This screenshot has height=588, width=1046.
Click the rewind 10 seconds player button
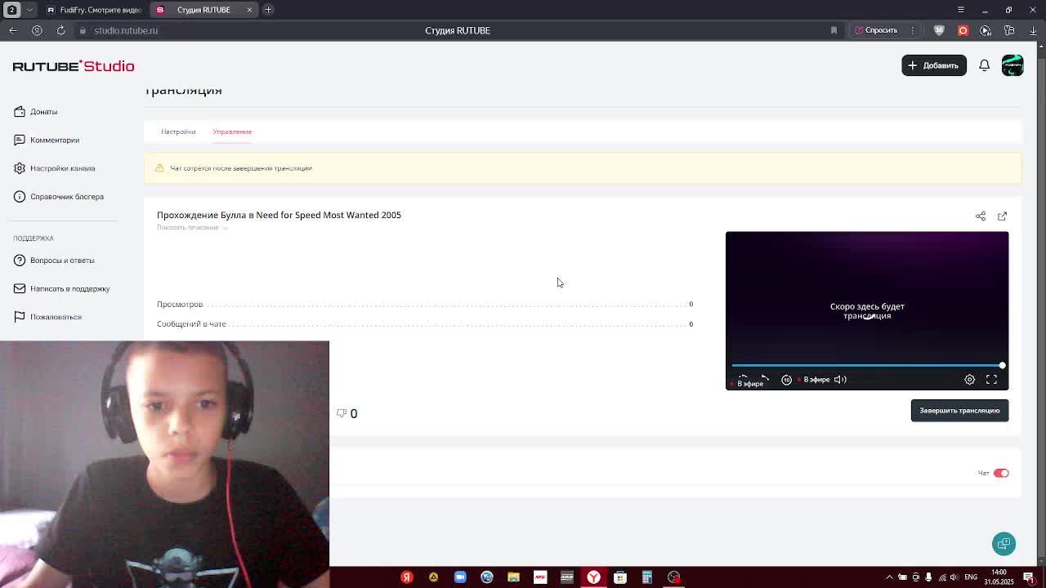coord(786,380)
